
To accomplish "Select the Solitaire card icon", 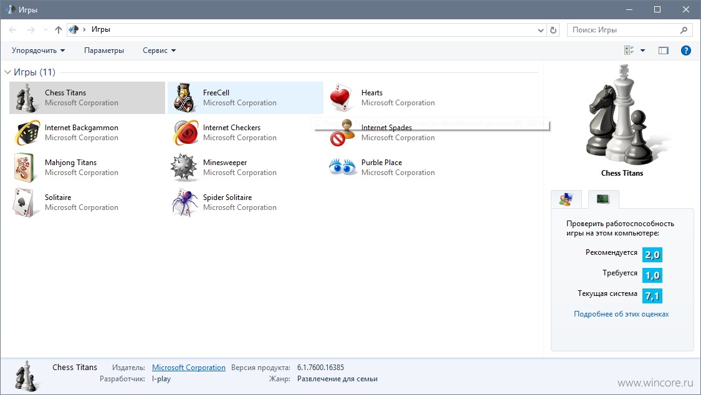I will click(x=25, y=202).
